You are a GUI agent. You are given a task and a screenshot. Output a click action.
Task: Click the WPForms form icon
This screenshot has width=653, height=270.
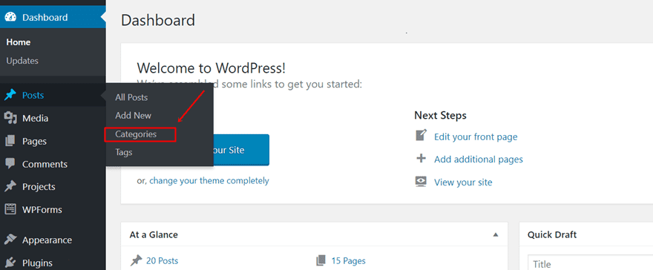(x=10, y=209)
